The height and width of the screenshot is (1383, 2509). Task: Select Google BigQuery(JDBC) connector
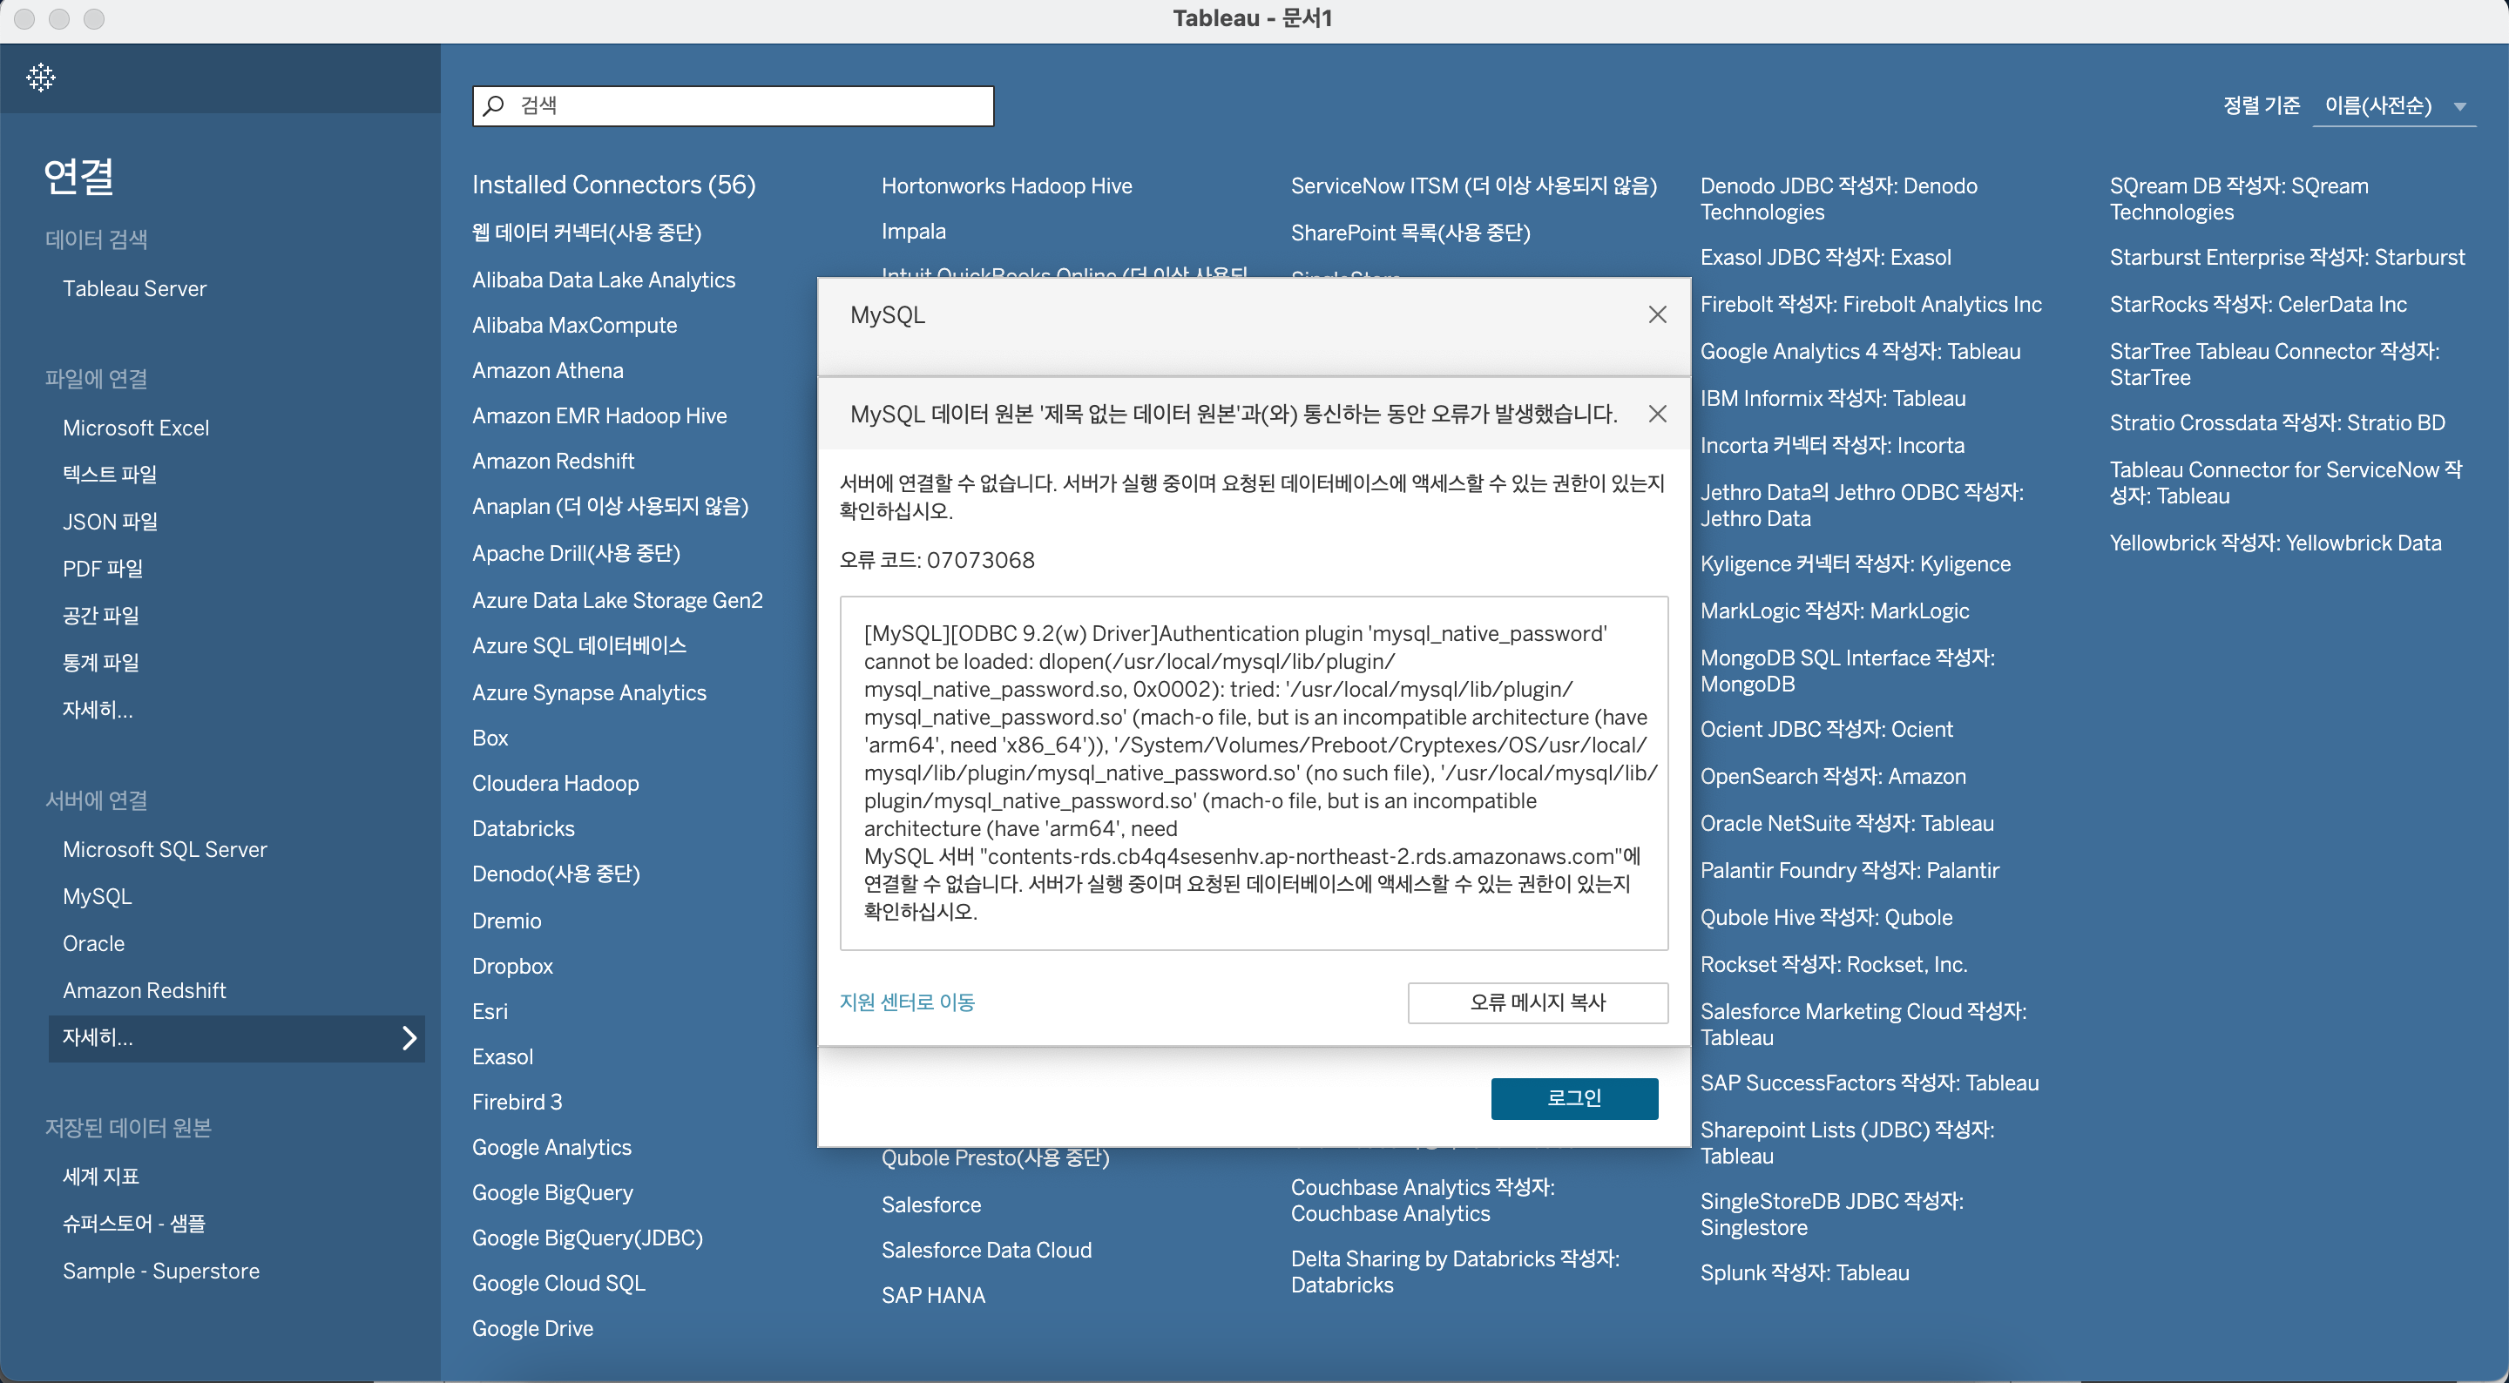[587, 1238]
